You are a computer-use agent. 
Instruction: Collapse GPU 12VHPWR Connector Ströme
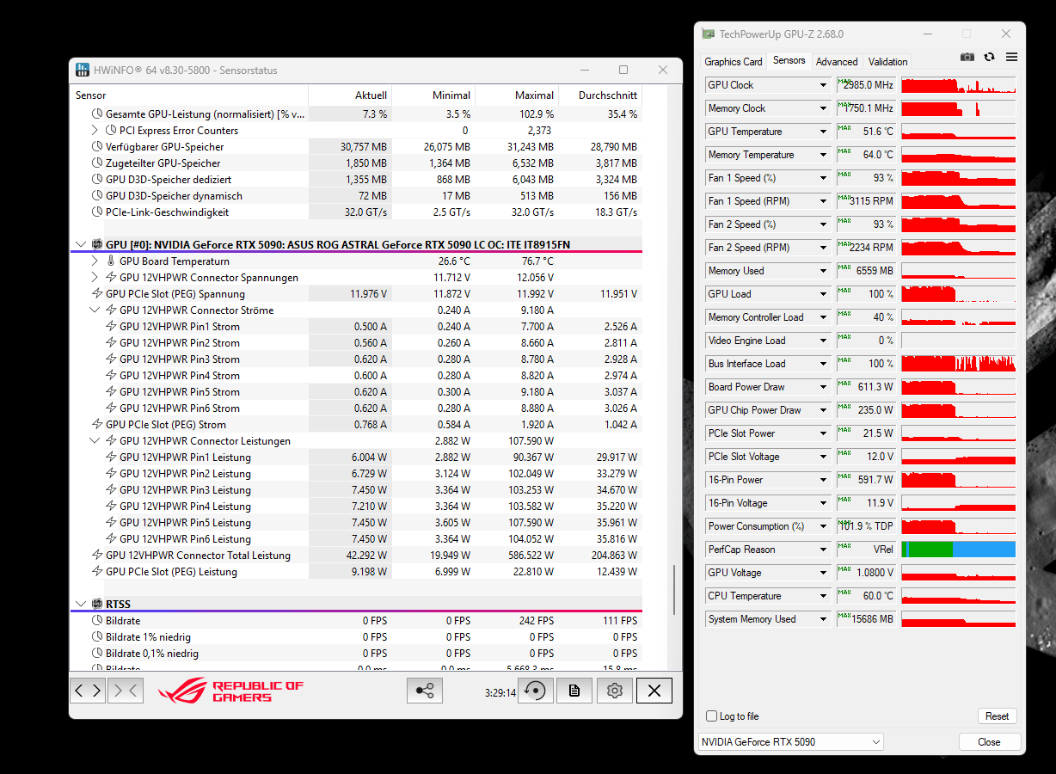[x=95, y=310]
